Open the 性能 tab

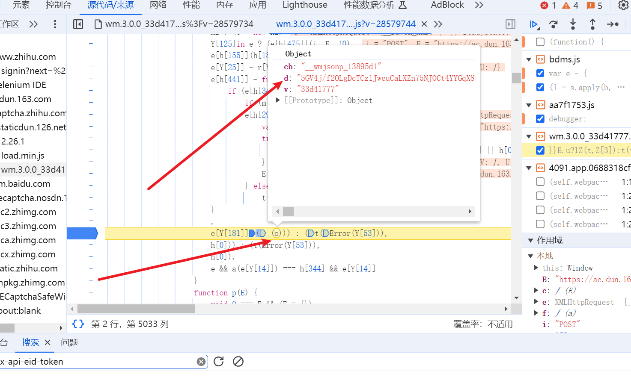click(191, 5)
